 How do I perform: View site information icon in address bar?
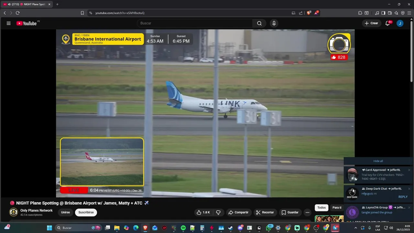[x=91, y=13]
